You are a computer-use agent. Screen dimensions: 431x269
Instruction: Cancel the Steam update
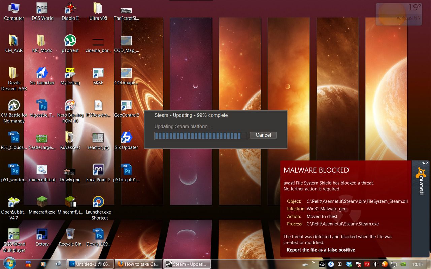pos(263,135)
